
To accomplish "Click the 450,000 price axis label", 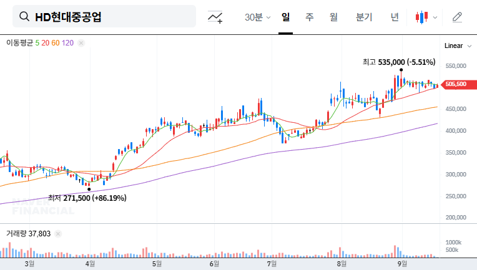I will tap(456, 108).
